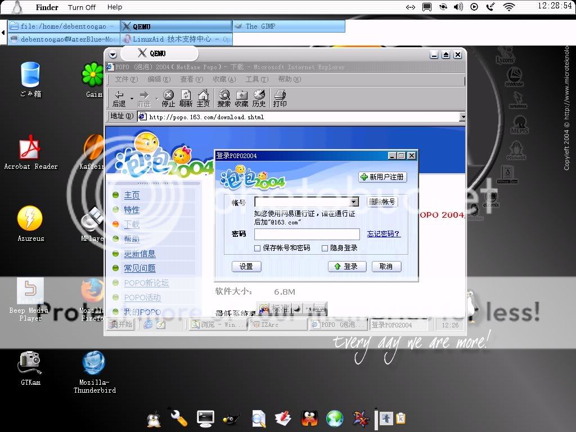Viewport: 576px width, 432px height.
Task: Open the Turn Off menu in the top bar
Action: click(x=82, y=7)
